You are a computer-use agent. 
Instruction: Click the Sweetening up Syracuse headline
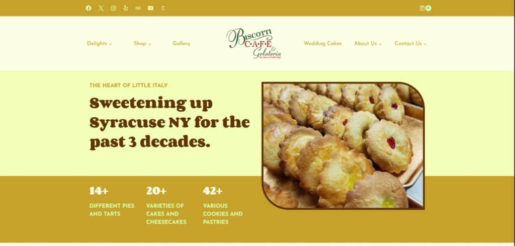169,123
